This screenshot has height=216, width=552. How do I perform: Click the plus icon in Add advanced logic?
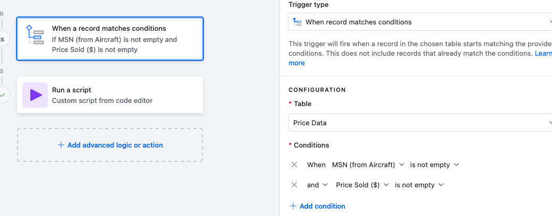pyautogui.click(x=61, y=145)
